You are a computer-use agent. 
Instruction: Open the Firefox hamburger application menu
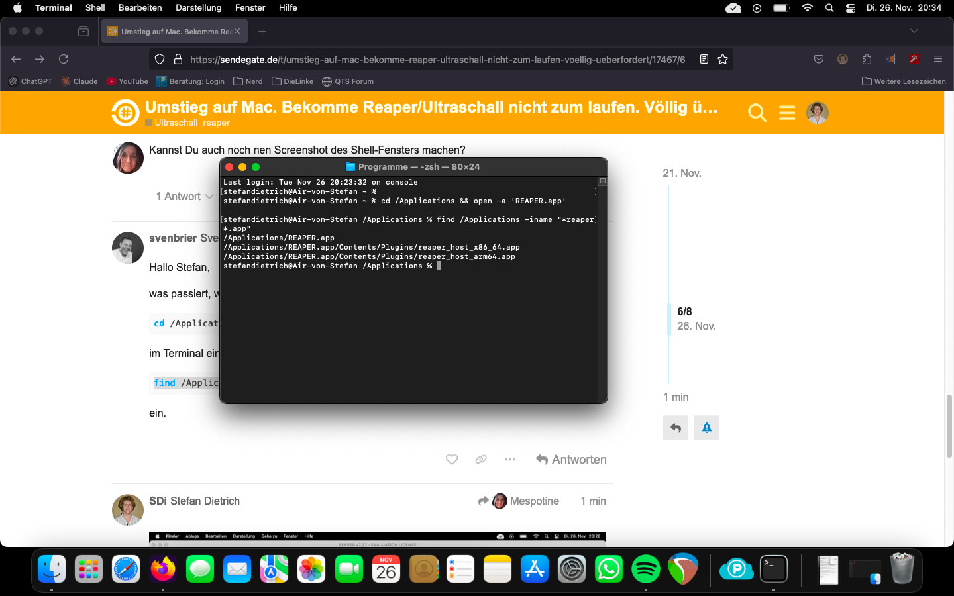[938, 59]
